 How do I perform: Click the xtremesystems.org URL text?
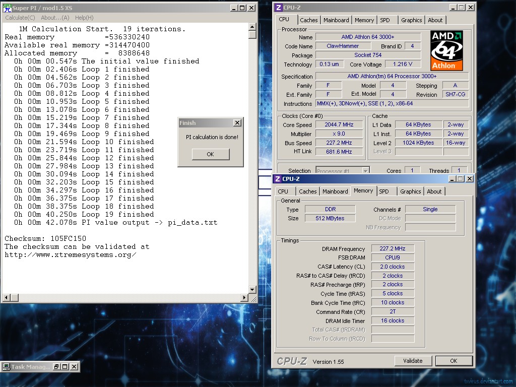pos(71,254)
